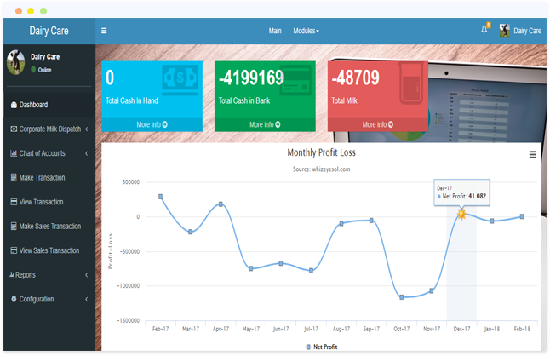The width and height of the screenshot is (550, 356).
Task: Click the top-right user avatar
Action: point(504,31)
